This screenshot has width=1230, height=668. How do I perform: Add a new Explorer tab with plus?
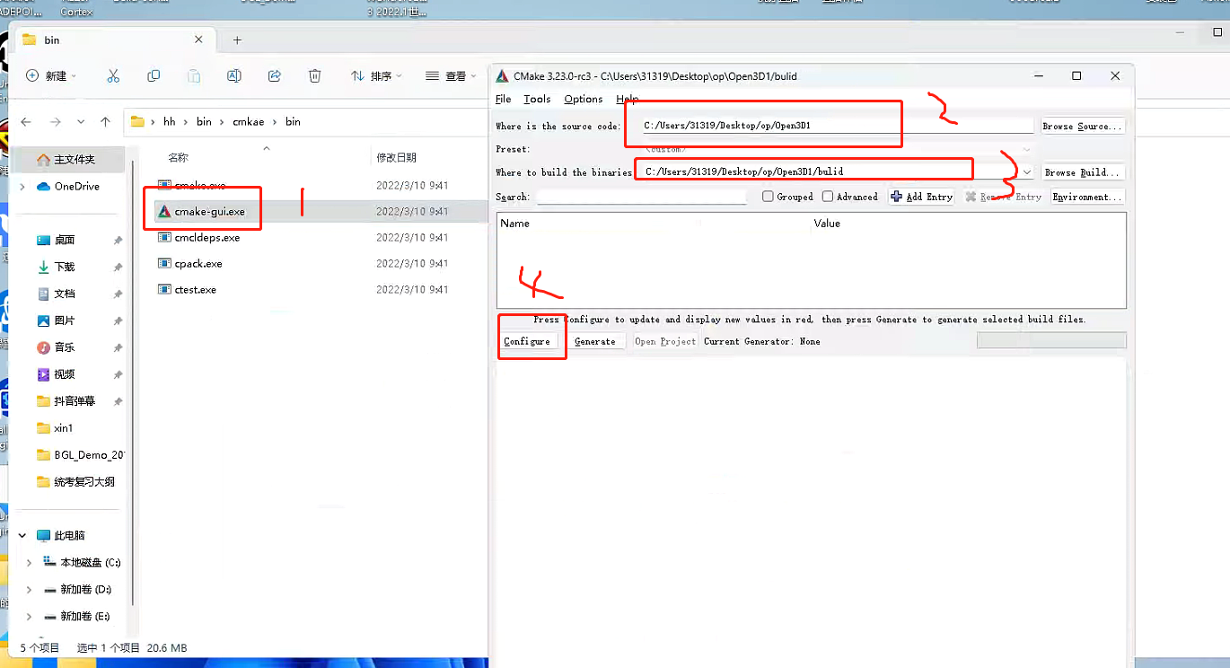pyautogui.click(x=237, y=40)
